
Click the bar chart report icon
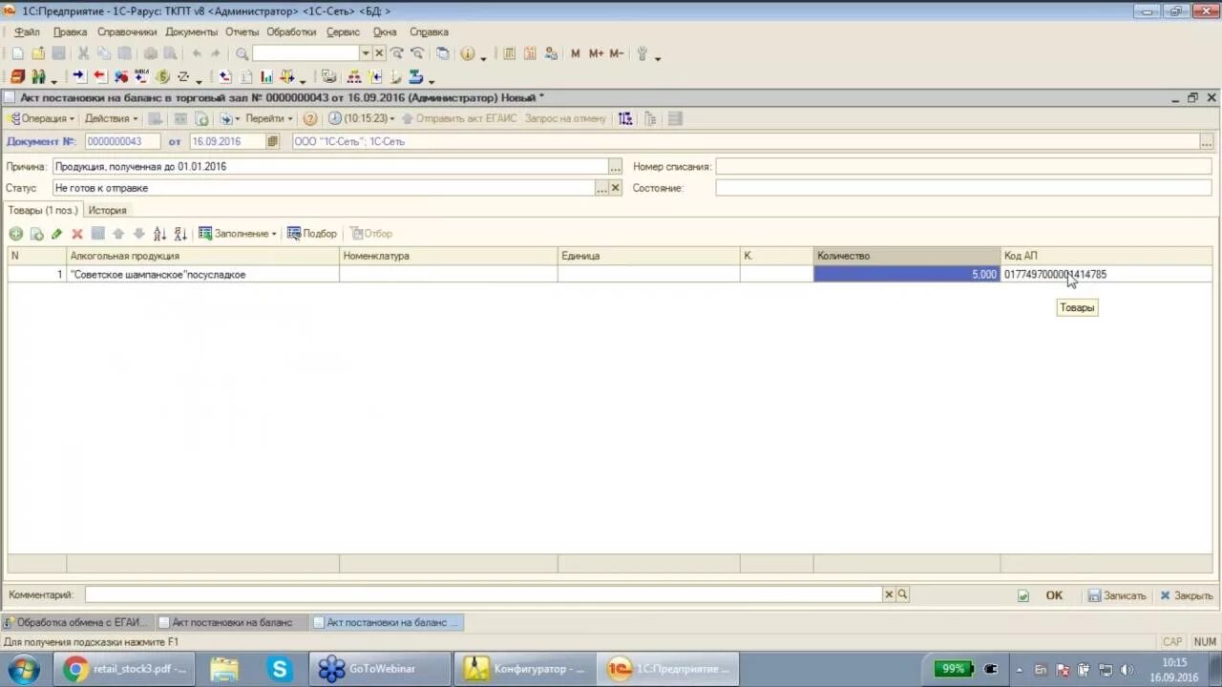[266, 76]
